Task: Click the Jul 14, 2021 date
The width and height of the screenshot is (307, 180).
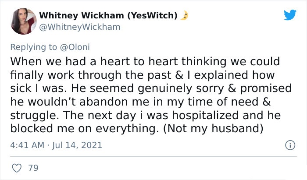Action: click(x=77, y=145)
